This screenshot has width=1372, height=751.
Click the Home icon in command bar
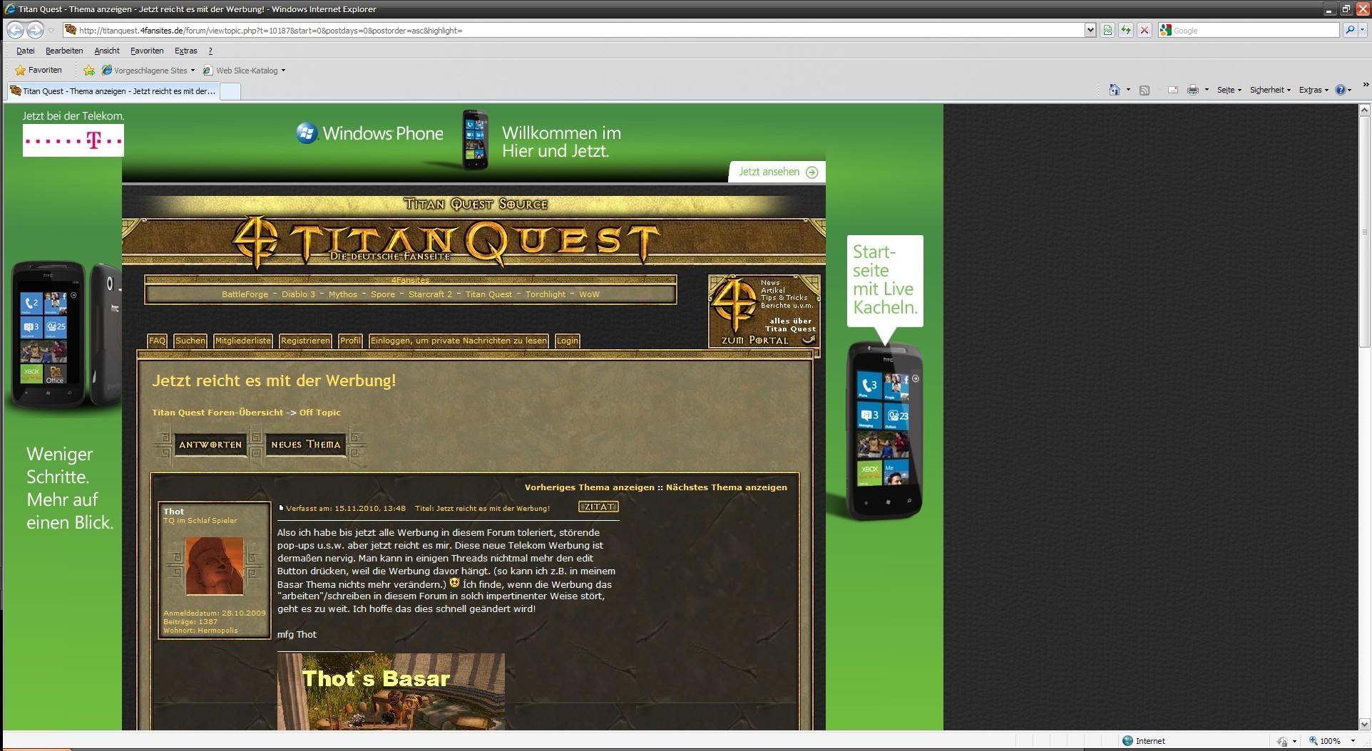tap(1114, 90)
